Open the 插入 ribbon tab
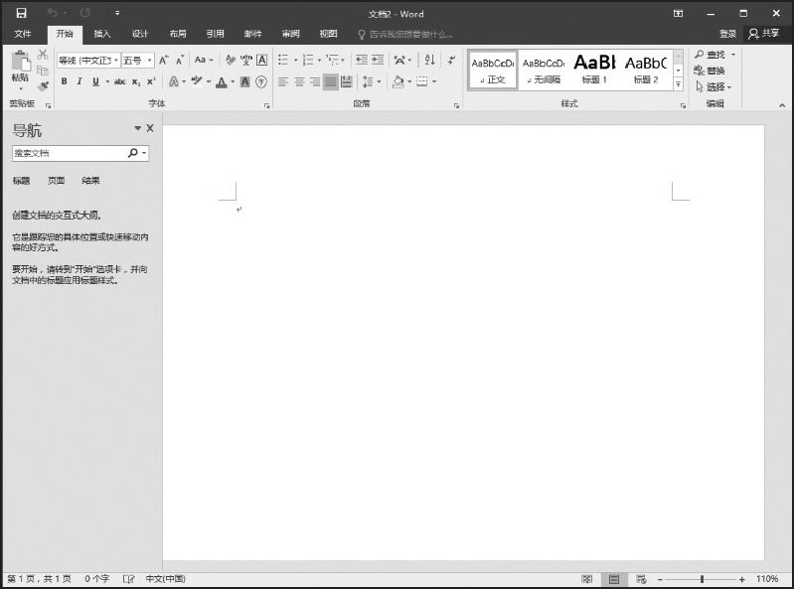794x589 pixels. pyautogui.click(x=102, y=34)
